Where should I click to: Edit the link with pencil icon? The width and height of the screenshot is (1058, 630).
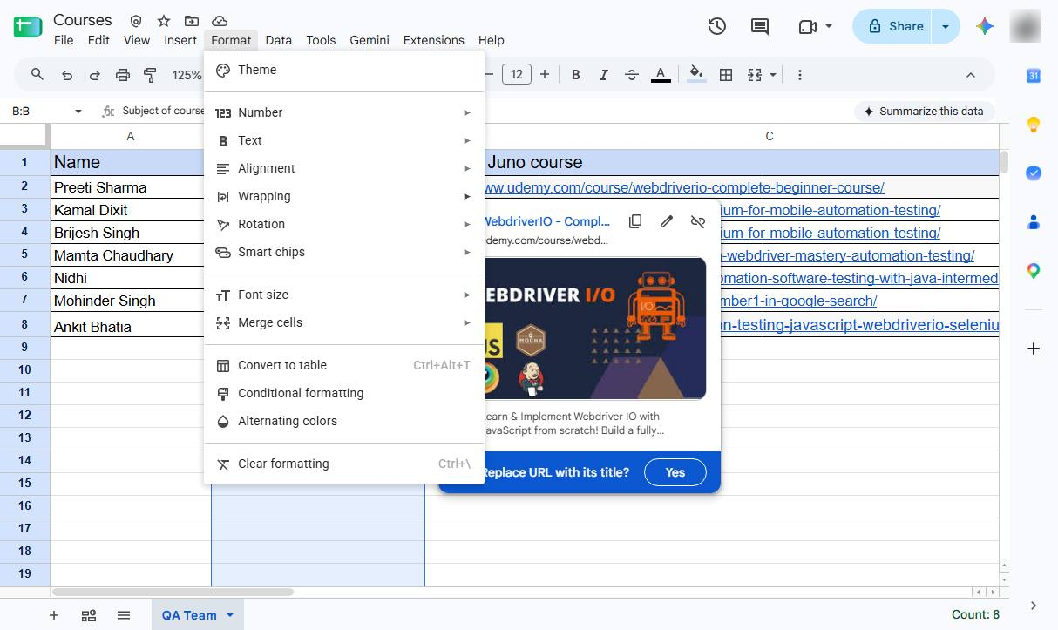click(667, 221)
